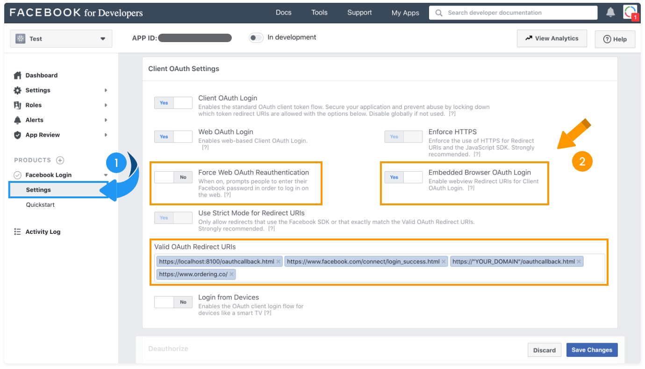The width and height of the screenshot is (645, 369).
Task: Open the Test app selector dropdown
Action: pyautogui.click(x=61, y=39)
